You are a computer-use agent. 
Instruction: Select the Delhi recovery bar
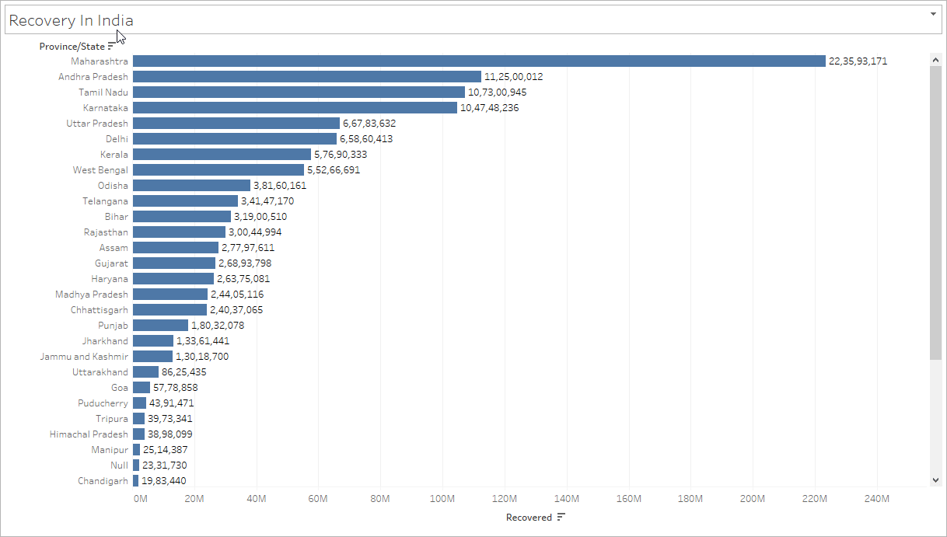click(x=233, y=138)
